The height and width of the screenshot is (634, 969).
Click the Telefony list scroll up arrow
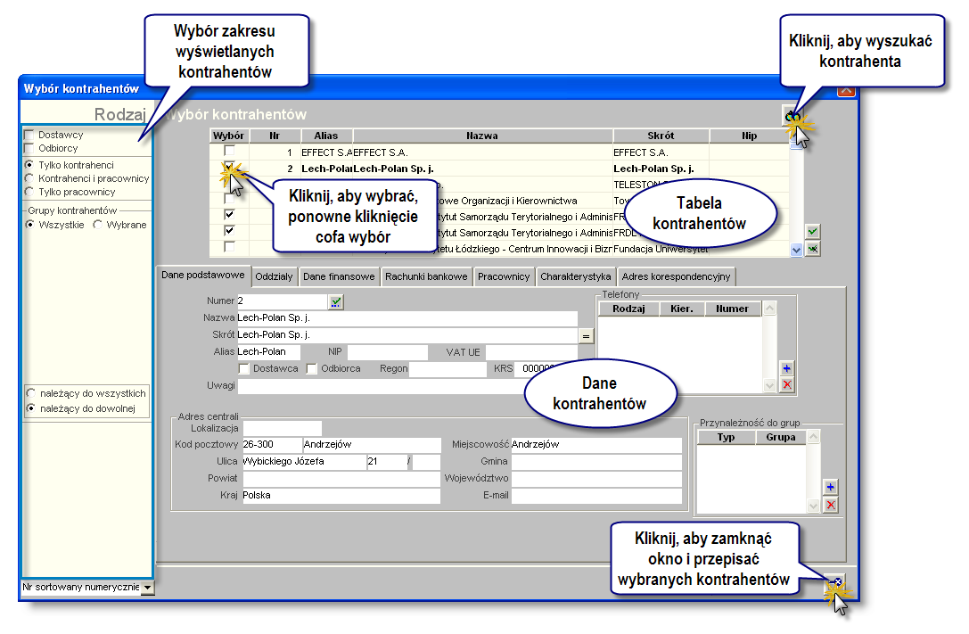point(769,308)
